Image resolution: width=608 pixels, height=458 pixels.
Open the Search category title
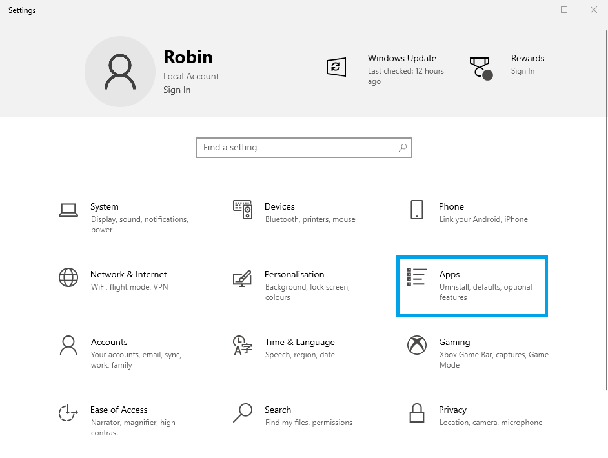(278, 410)
